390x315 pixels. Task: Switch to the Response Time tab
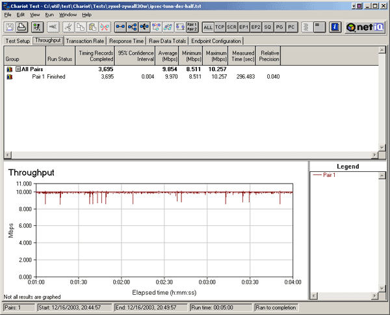(x=126, y=40)
